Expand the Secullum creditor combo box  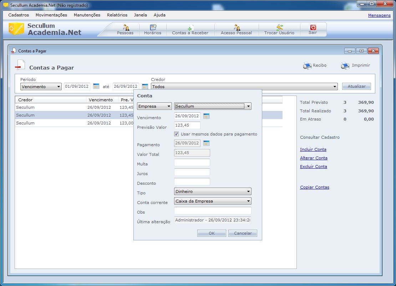point(248,106)
